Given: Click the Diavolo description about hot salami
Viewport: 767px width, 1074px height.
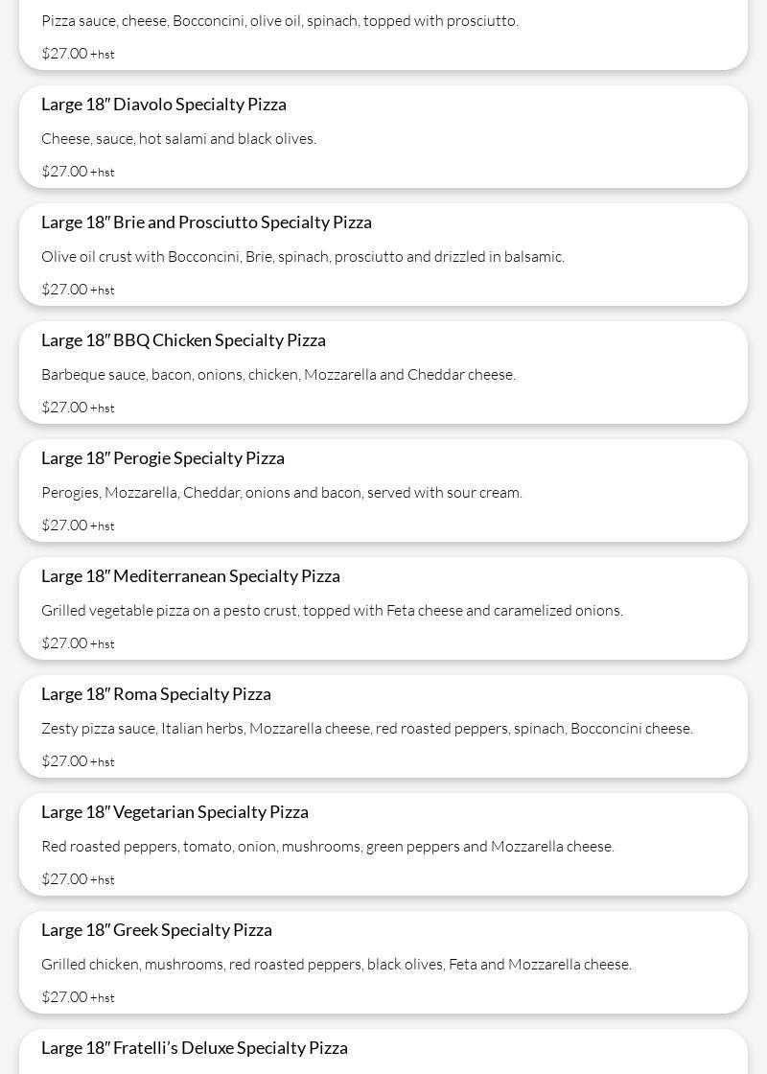Looking at the screenshot, I should 178,138.
